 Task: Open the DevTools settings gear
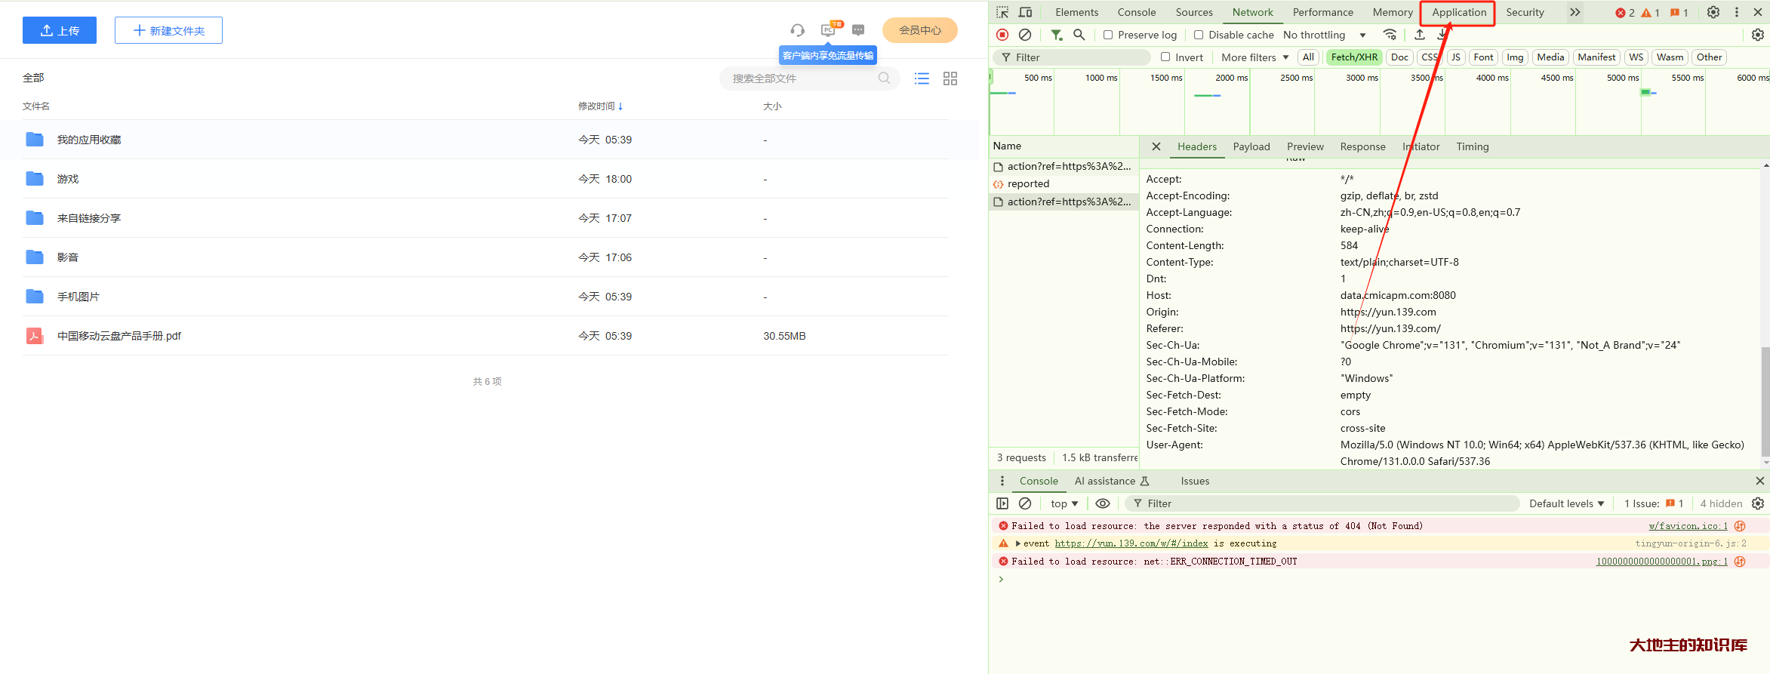1713,12
